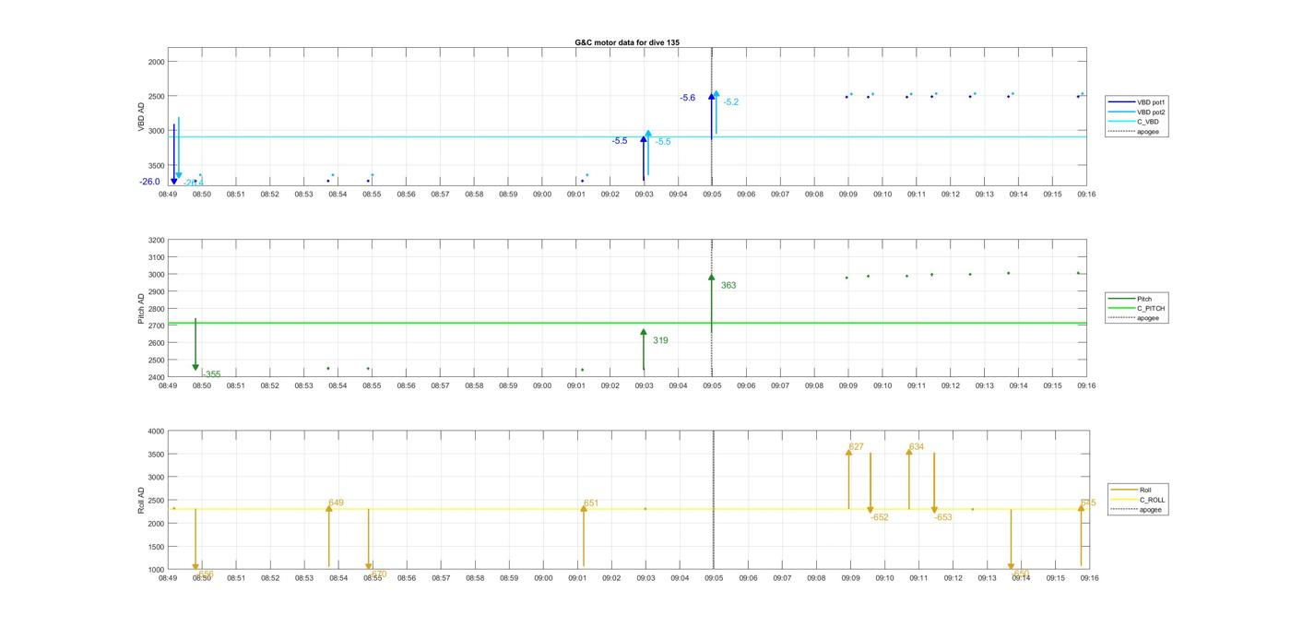Click the dark blue '-5.5' label at 09:03
This screenshot has height=639, width=1291.
tap(620, 141)
